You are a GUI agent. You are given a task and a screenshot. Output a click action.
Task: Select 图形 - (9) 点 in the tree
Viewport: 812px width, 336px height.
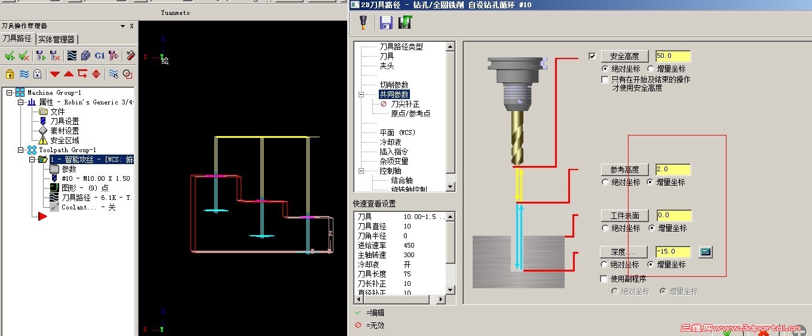(85, 188)
